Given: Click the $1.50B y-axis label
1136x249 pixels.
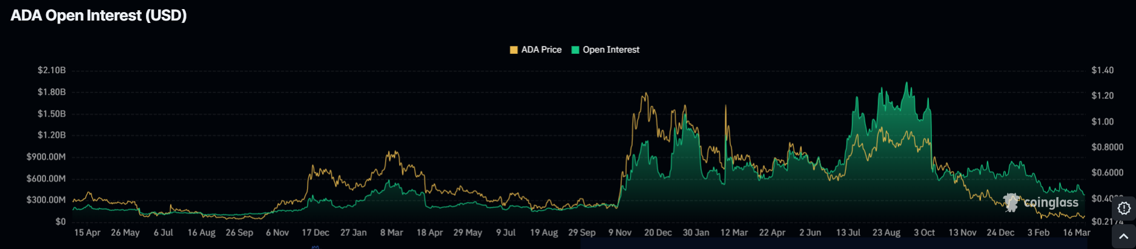Looking at the screenshot, I should [x=51, y=114].
